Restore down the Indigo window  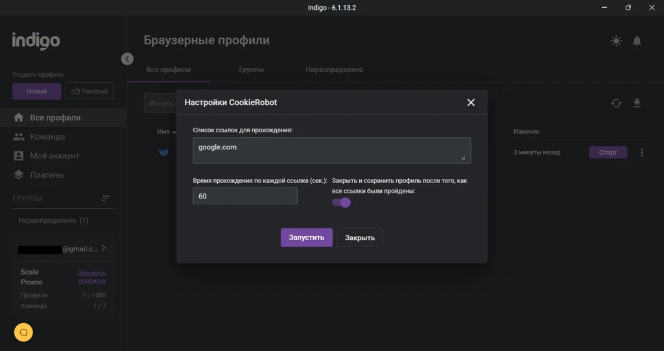[628, 8]
